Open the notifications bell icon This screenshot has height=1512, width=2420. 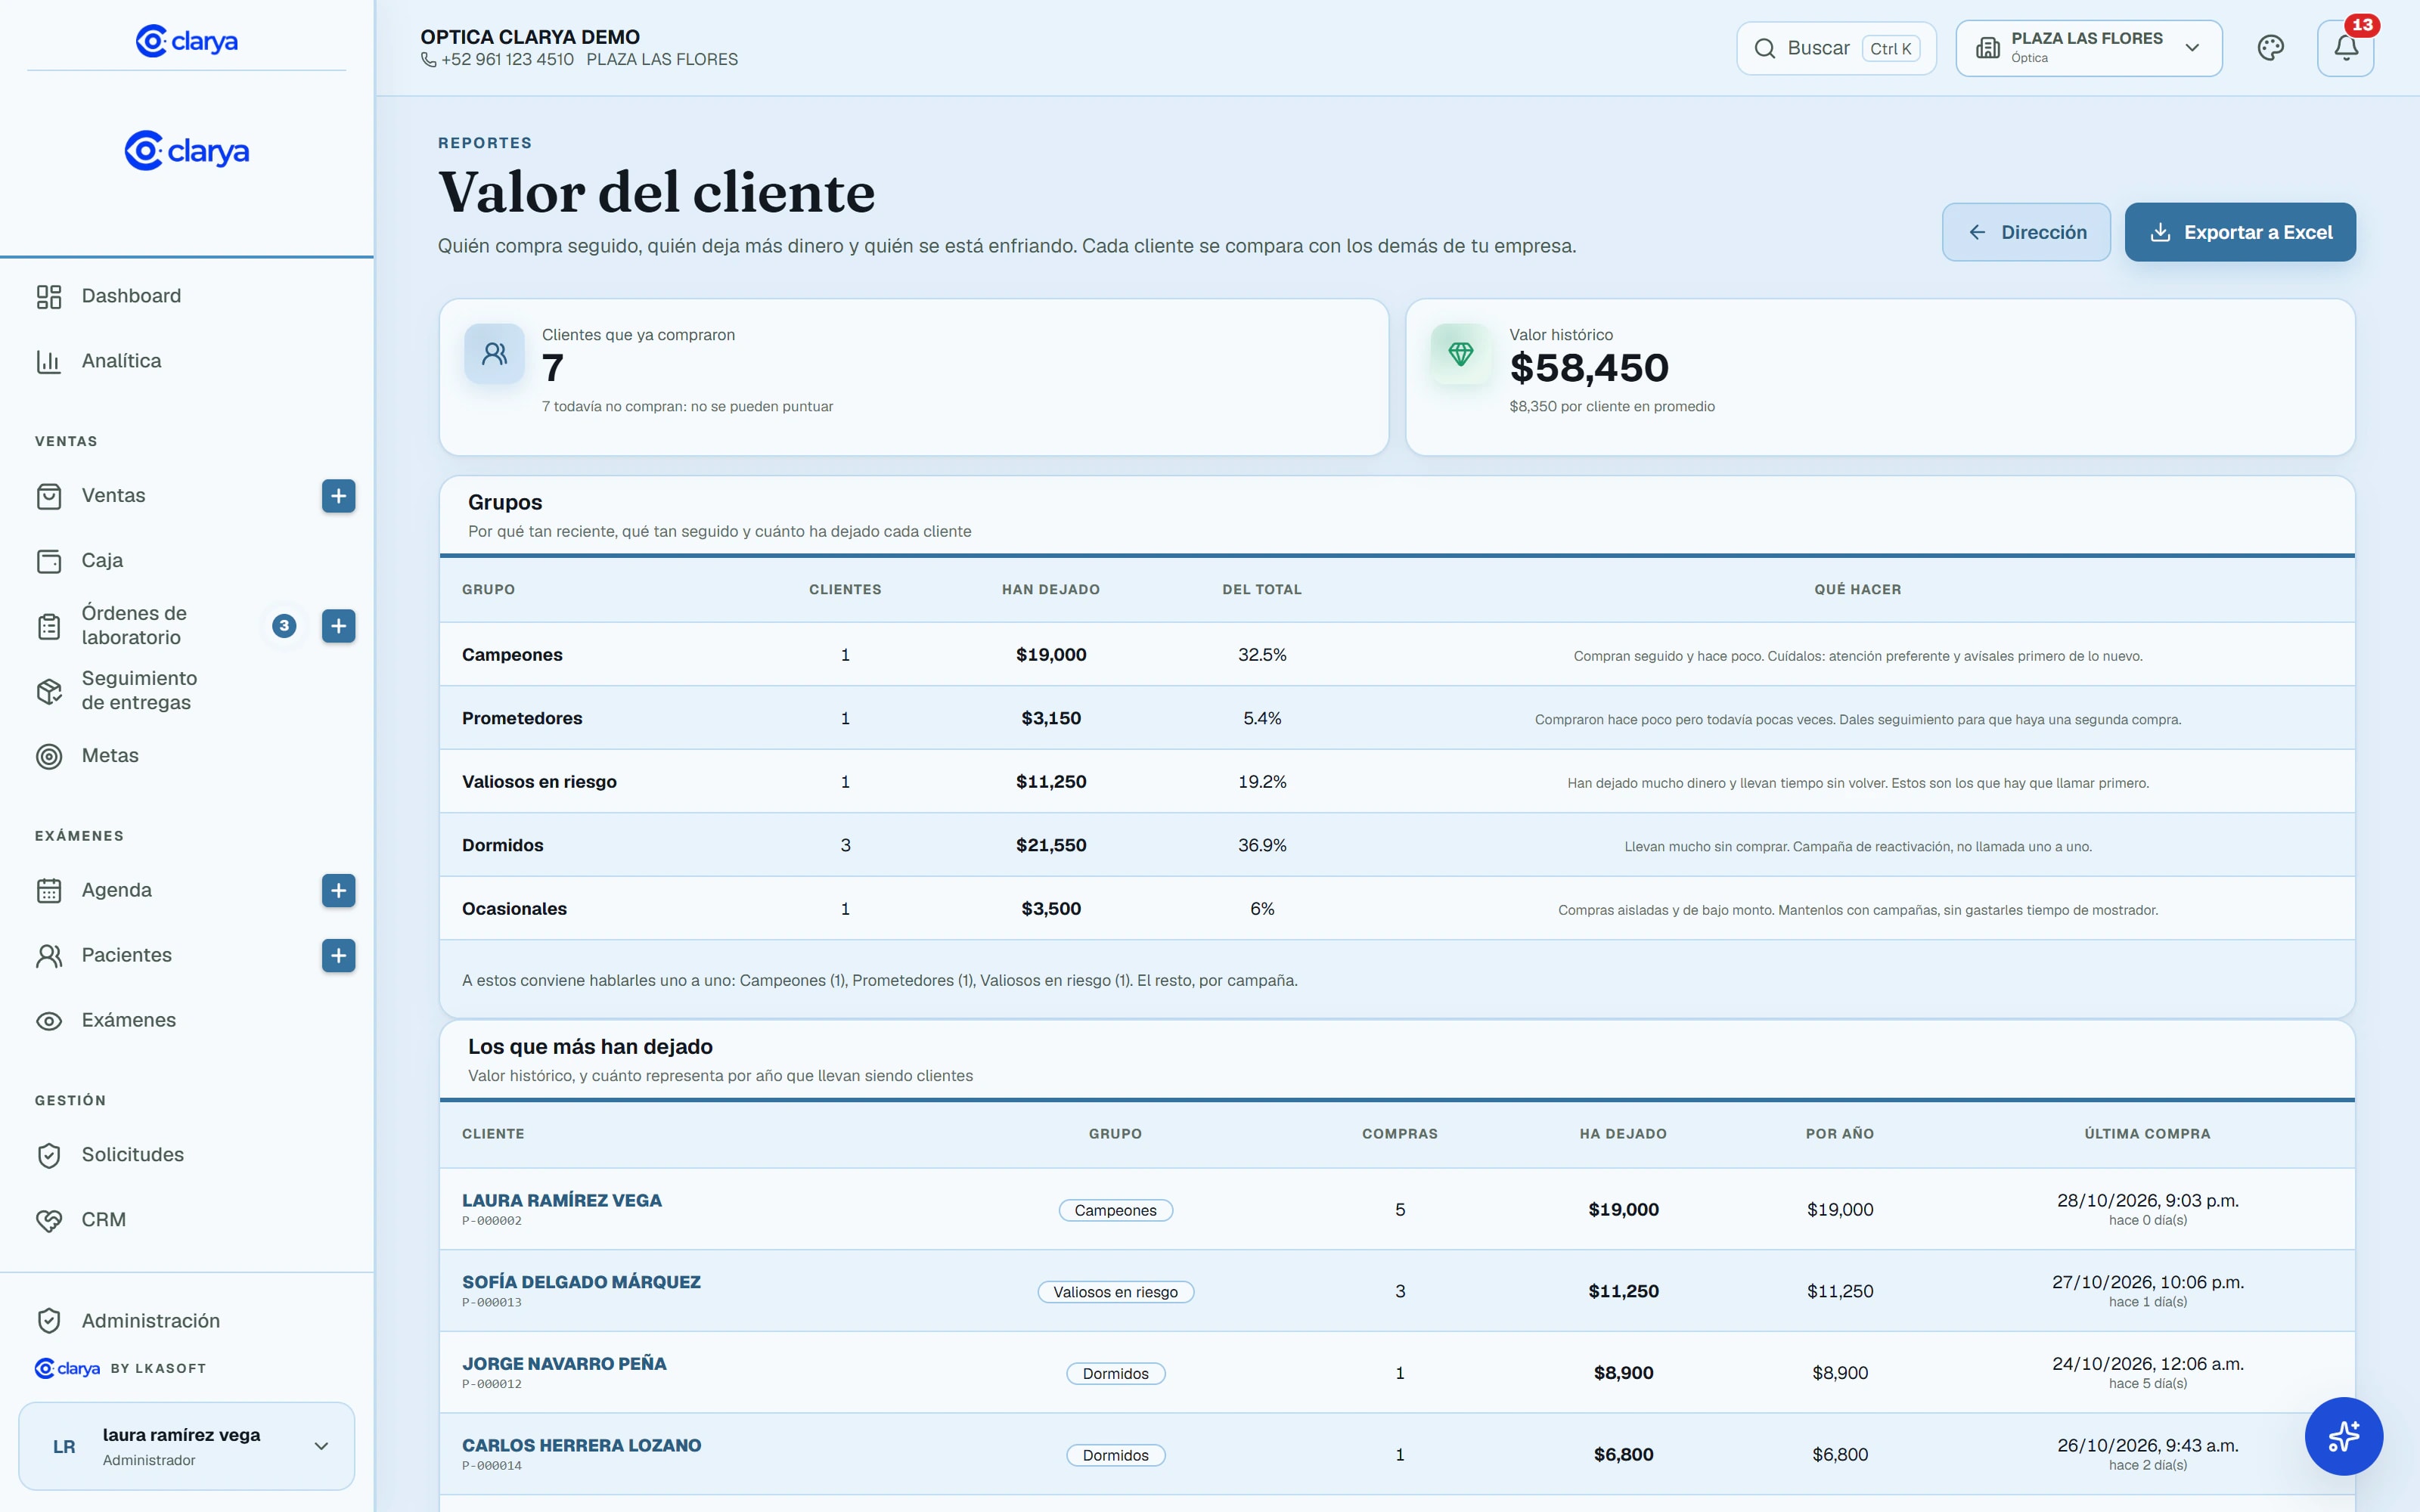pyautogui.click(x=2345, y=48)
